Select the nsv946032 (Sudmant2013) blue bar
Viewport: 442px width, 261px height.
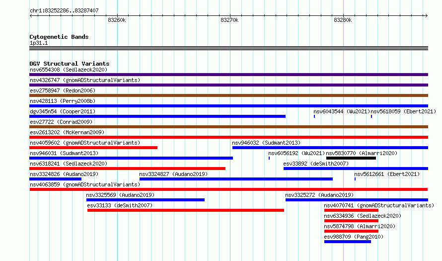330,148
